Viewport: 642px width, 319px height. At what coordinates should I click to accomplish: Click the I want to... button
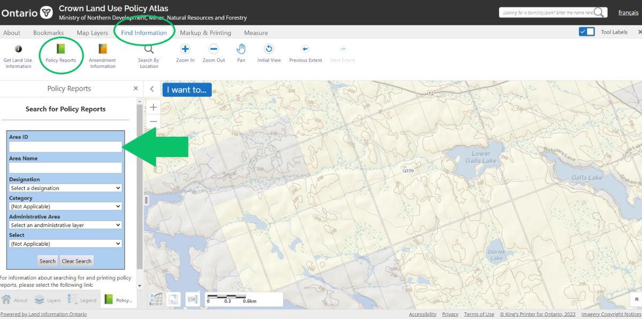187,89
